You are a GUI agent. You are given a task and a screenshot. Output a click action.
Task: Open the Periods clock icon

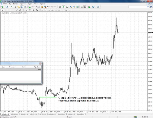coord(93,7)
